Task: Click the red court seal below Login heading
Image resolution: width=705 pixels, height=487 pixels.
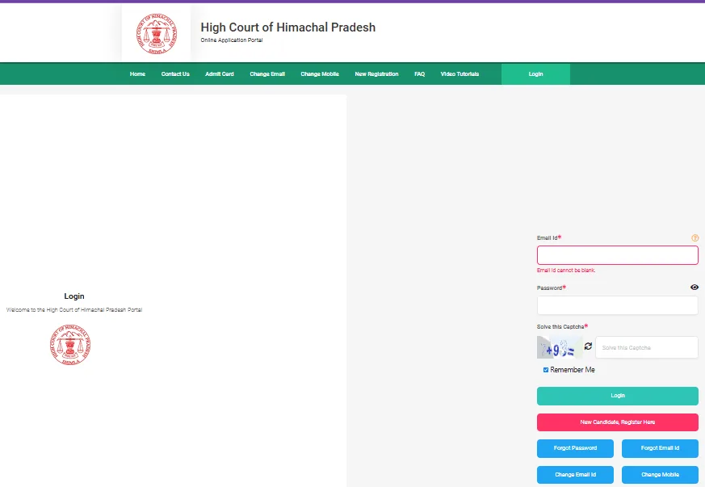Action: point(70,344)
